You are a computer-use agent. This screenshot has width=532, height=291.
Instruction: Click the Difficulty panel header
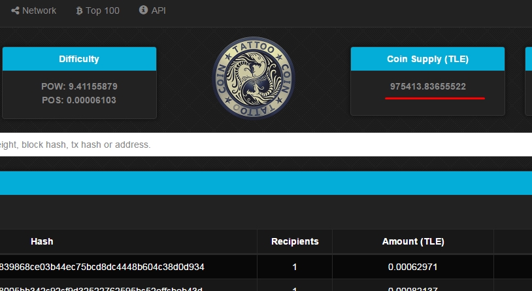pyautogui.click(x=79, y=59)
